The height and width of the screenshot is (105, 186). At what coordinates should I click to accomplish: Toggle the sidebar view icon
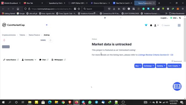click(x=124, y=9)
